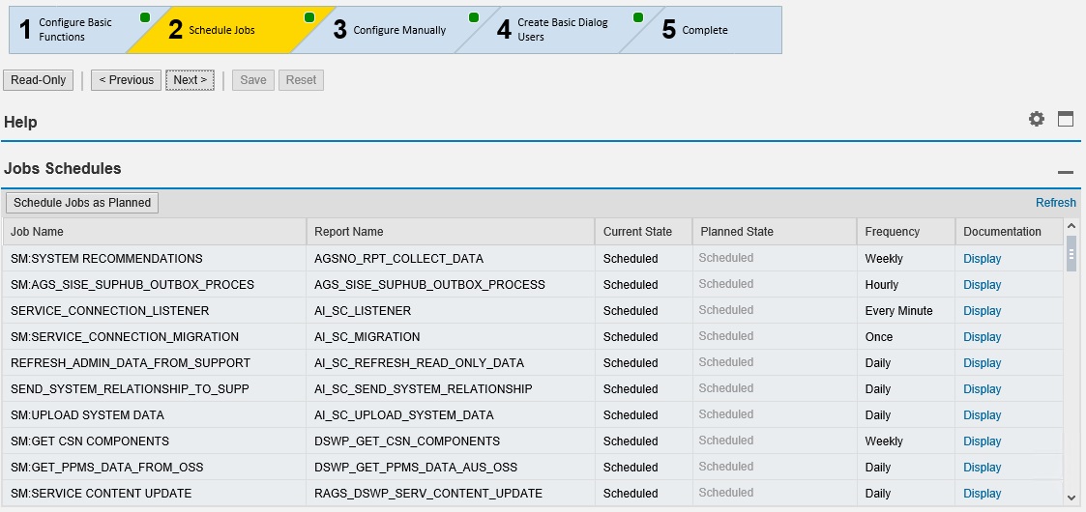Viewport: 1086px width, 512px height.
Task: Click the green status indicator on step 4
Action: pyautogui.click(x=638, y=17)
